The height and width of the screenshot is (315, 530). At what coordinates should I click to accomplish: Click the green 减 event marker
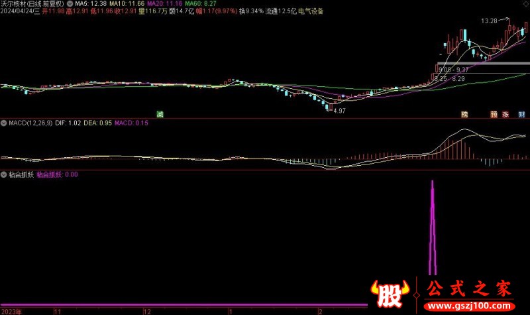tap(160, 115)
